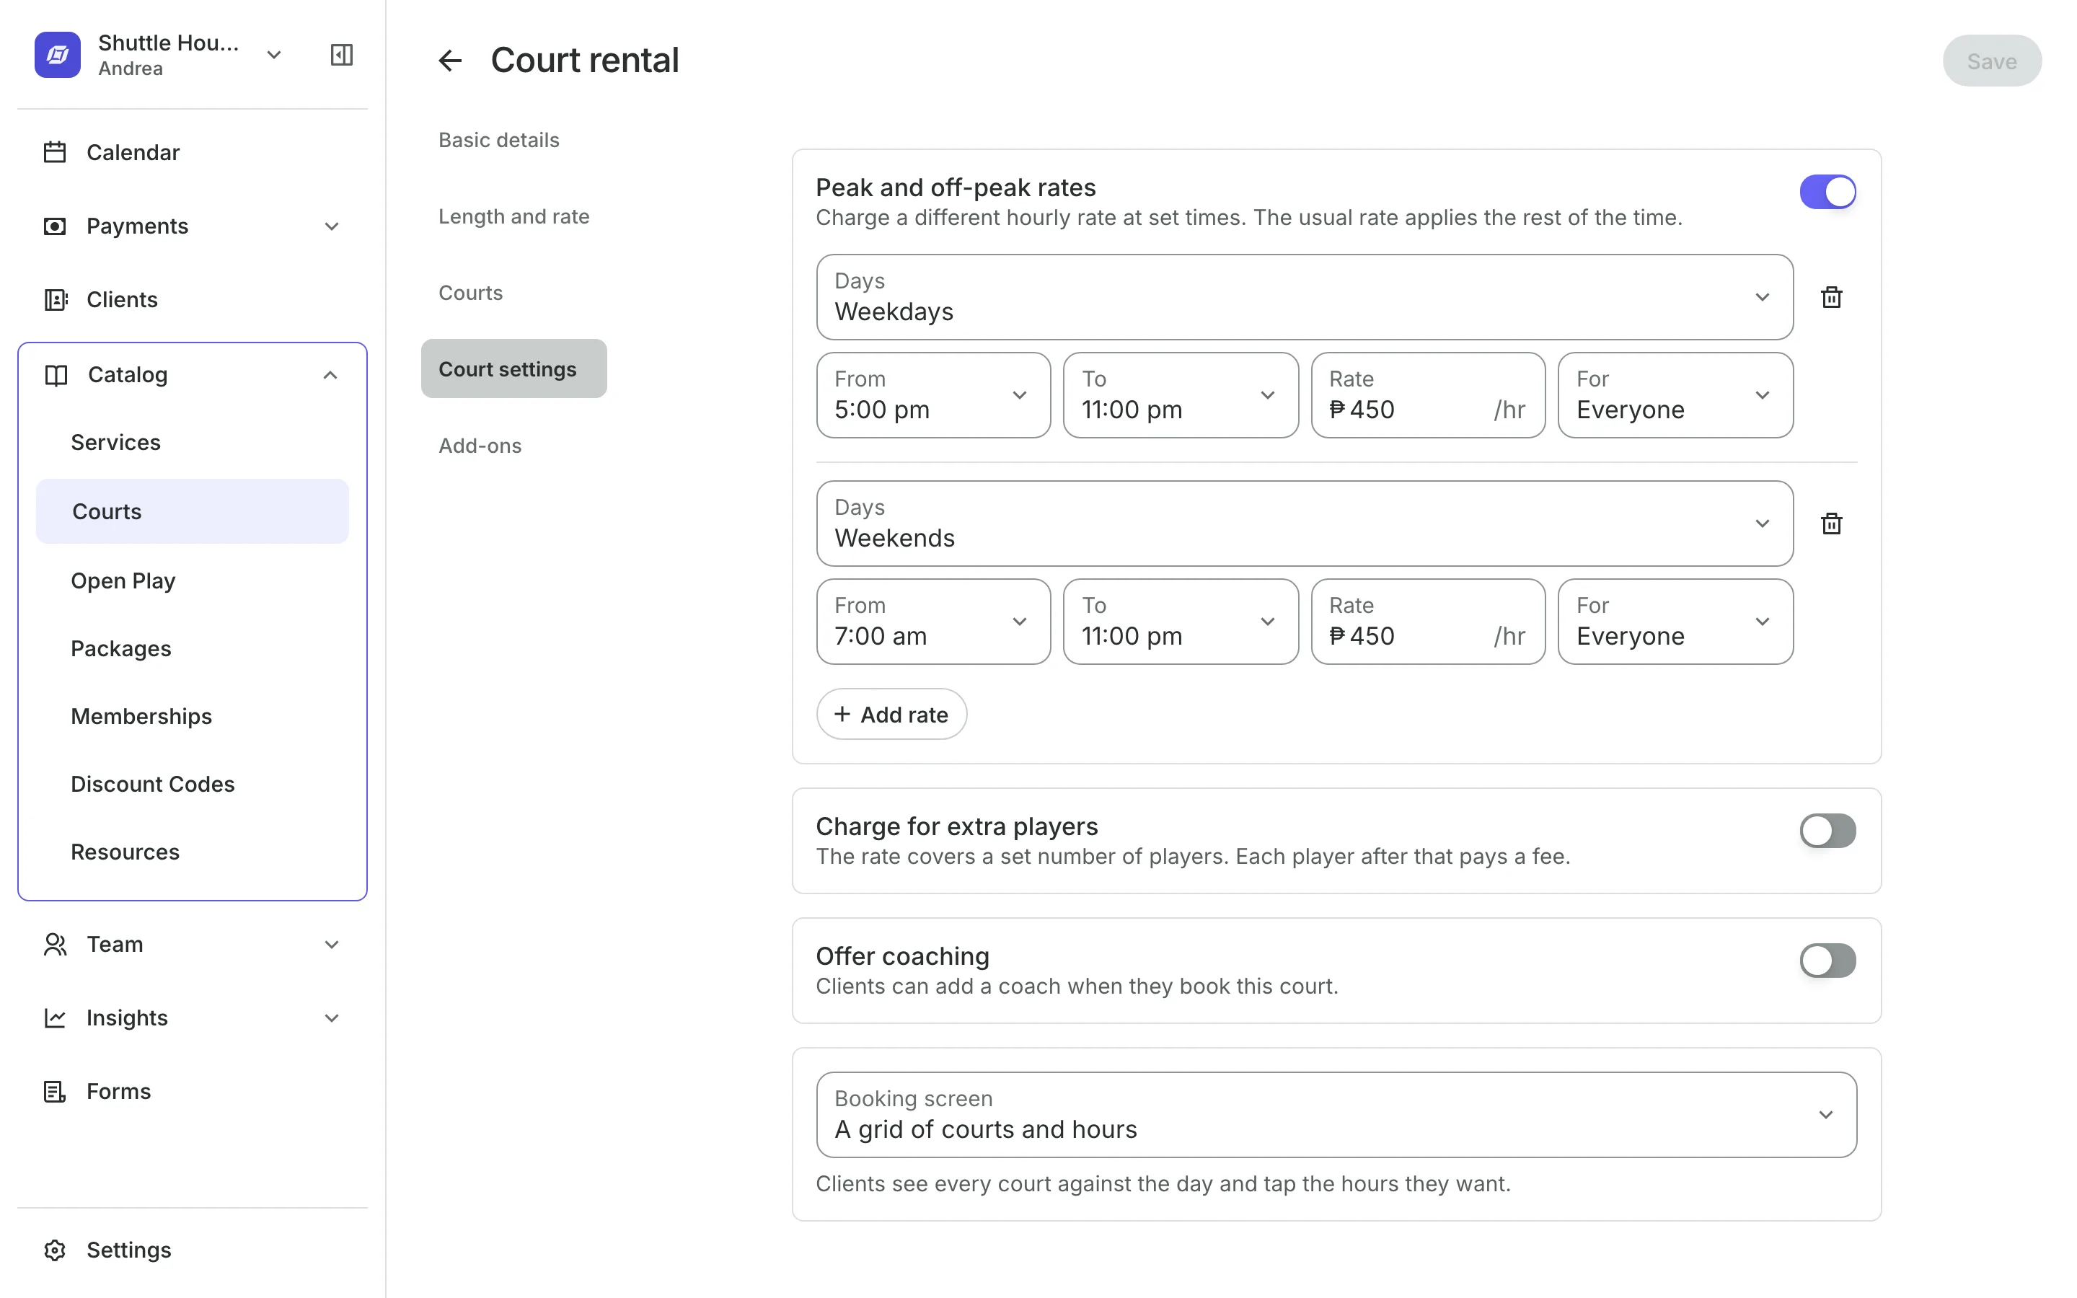Delete the Weekends rate with trash icon
The width and height of the screenshot is (2077, 1298).
click(x=1832, y=524)
